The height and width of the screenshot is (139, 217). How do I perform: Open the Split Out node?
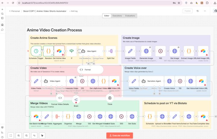[x=111, y=51]
